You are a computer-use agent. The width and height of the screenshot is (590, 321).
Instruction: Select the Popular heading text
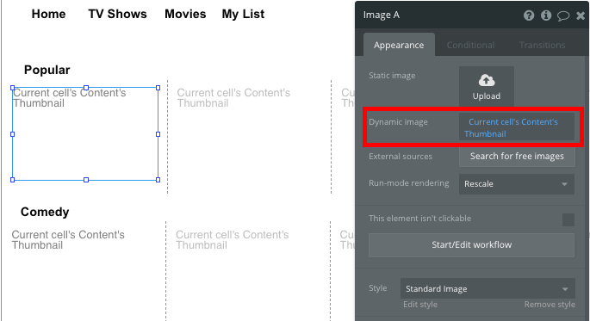coord(47,70)
